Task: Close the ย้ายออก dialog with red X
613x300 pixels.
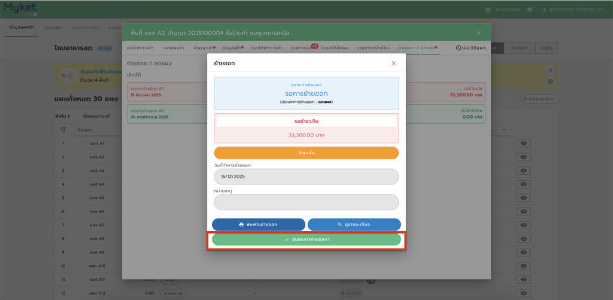Action: (393, 63)
